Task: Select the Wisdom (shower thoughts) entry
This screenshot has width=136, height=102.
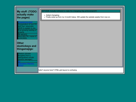Action: [28, 56]
